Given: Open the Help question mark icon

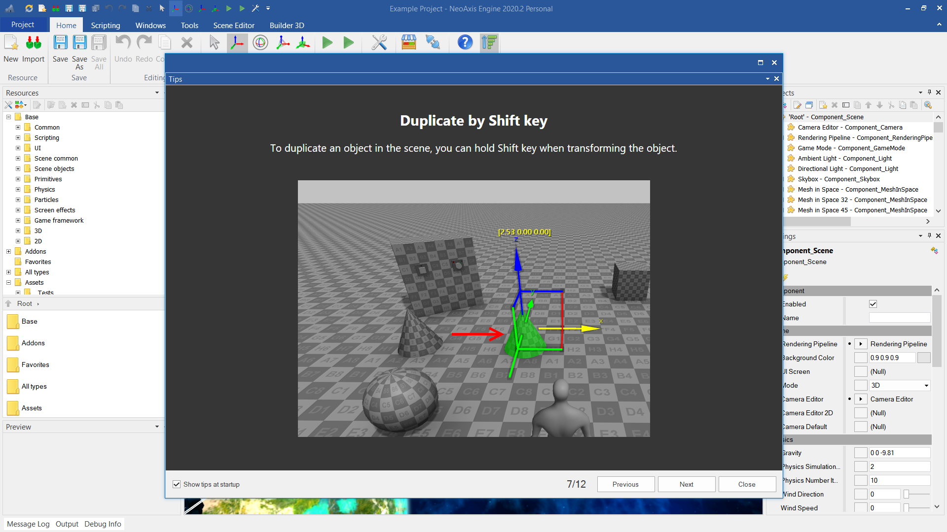Looking at the screenshot, I should point(465,43).
